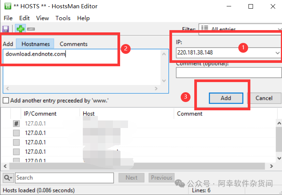
Task: Switch to the Comments tab
Action: 73,44
